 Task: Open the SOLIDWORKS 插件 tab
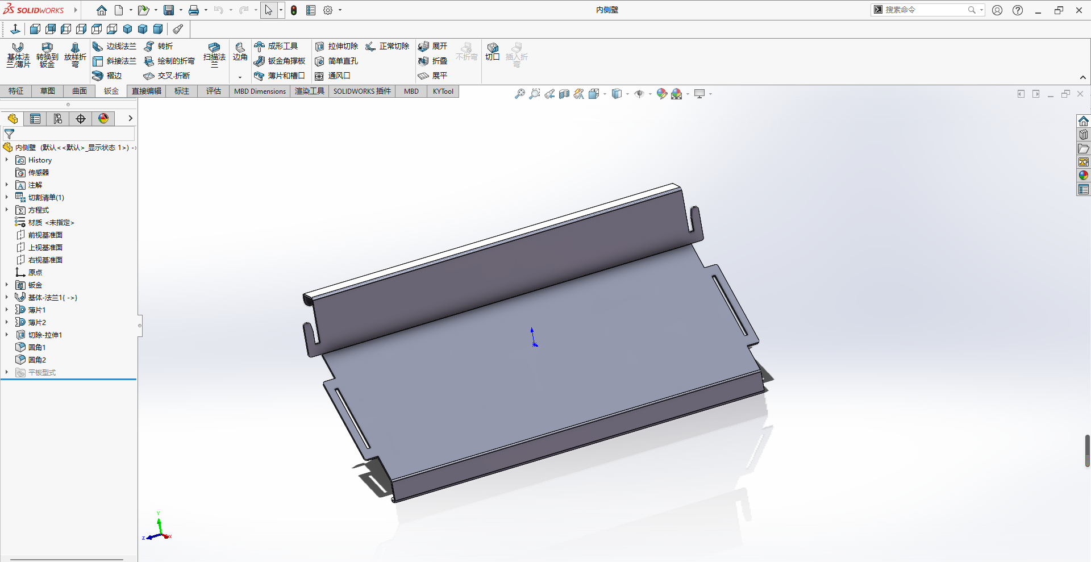coord(362,91)
